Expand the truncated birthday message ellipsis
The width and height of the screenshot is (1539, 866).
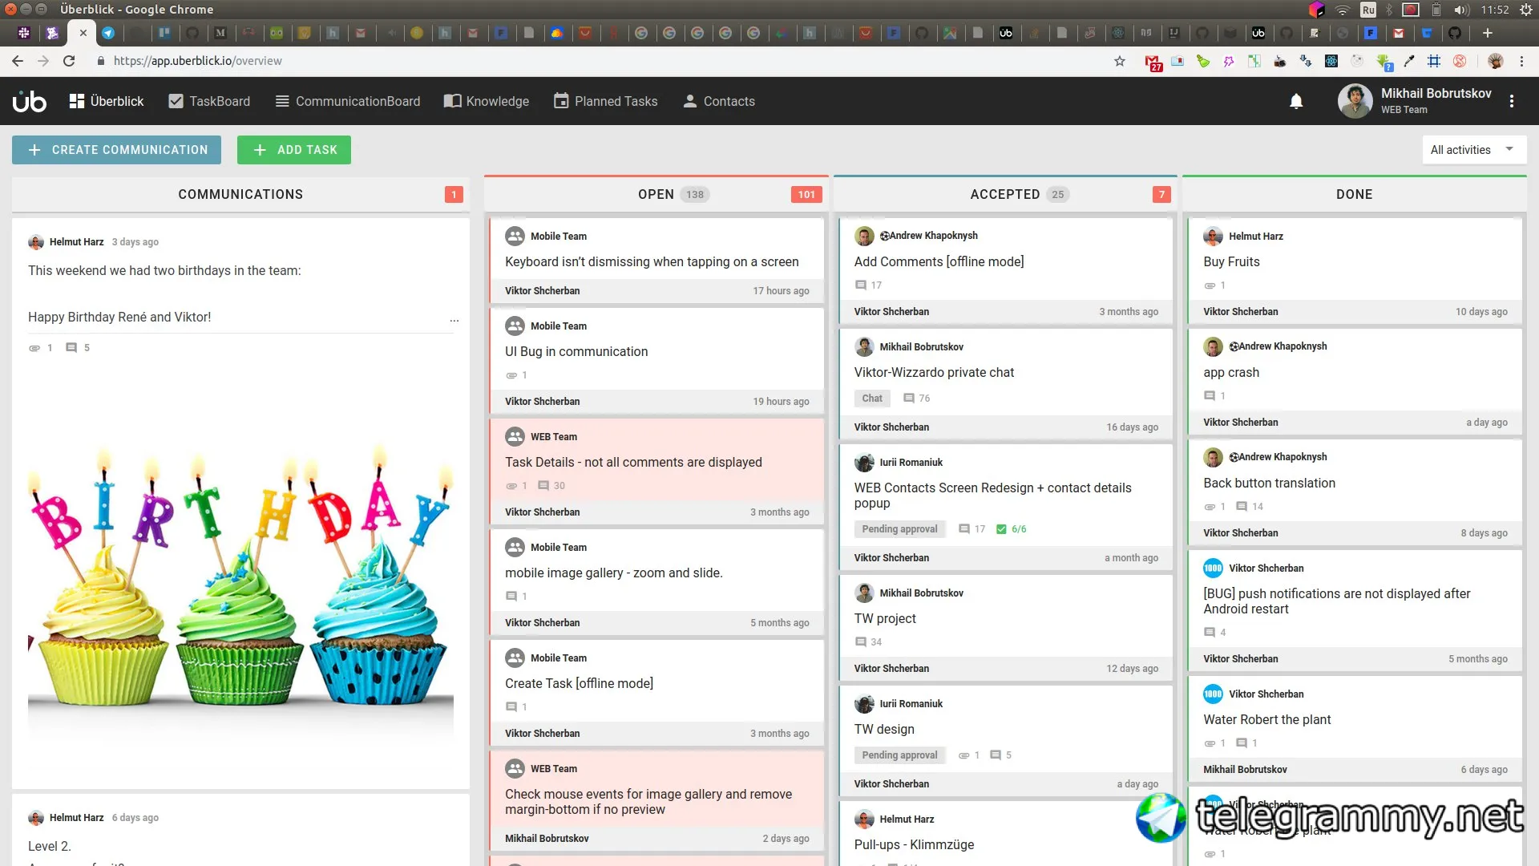[x=454, y=319]
